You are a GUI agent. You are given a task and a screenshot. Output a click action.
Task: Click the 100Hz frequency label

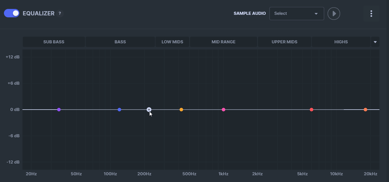point(110,174)
